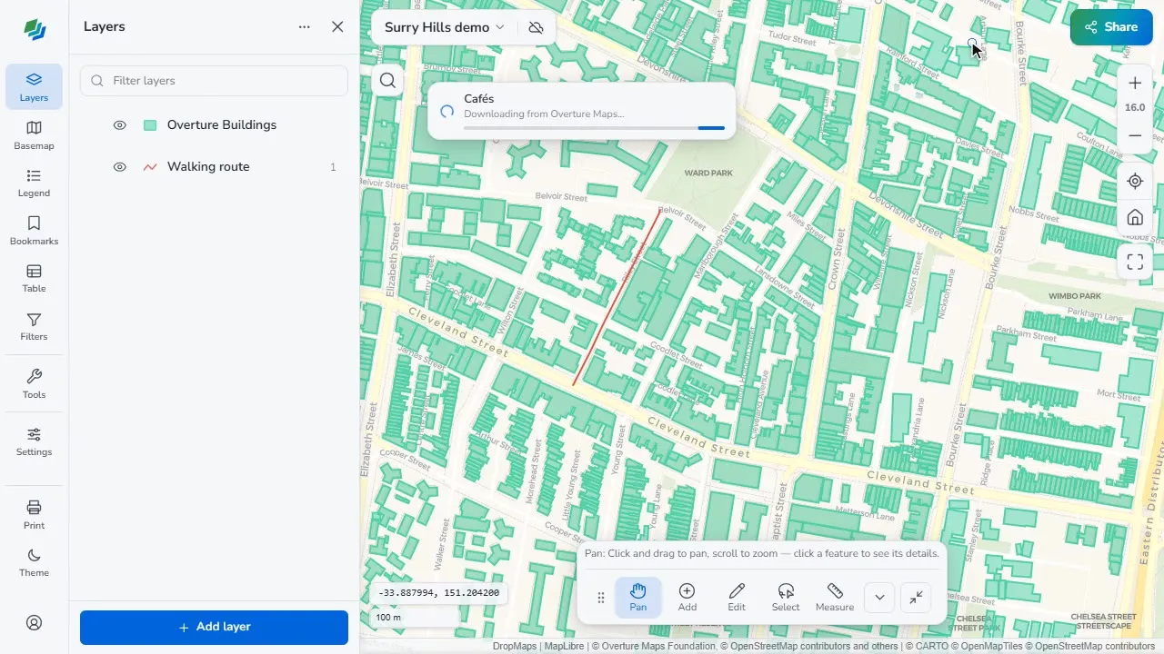
Task: Zoom in with the plus button
Action: (x=1135, y=84)
